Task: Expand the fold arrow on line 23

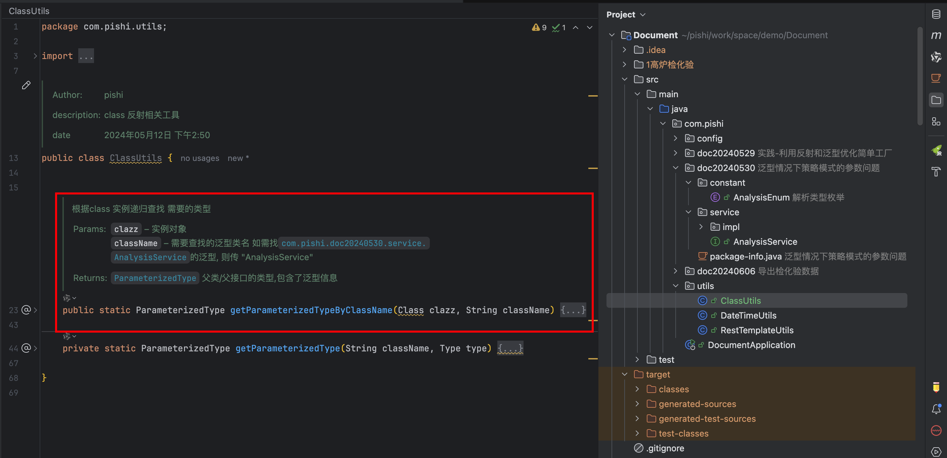Action: (x=35, y=310)
